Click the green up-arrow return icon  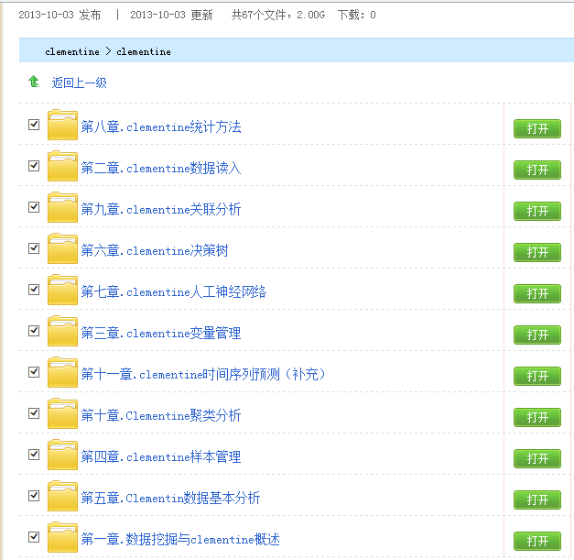[34, 82]
